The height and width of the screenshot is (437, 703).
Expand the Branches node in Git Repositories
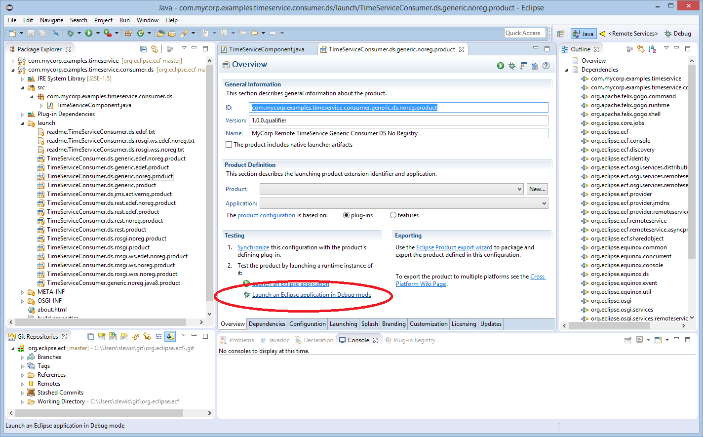[22, 357]
